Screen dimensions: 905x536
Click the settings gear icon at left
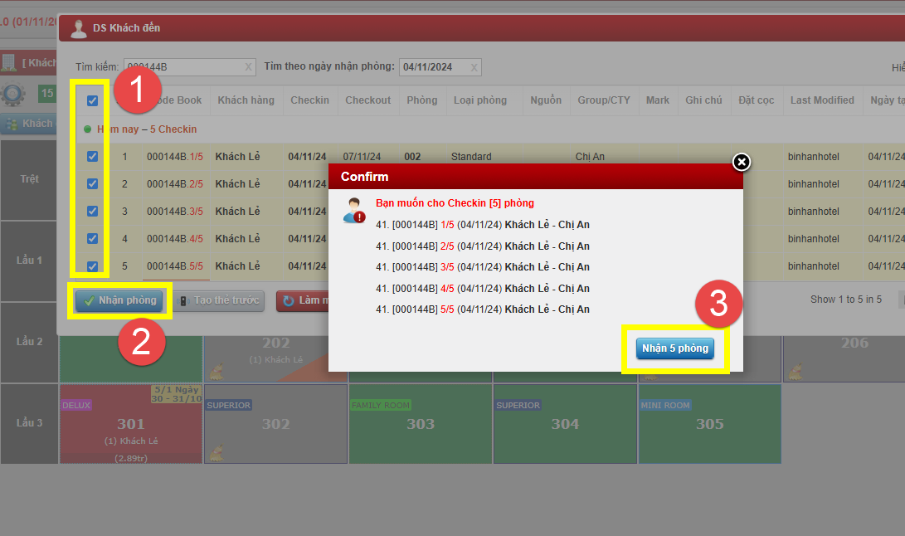(12, 94)
